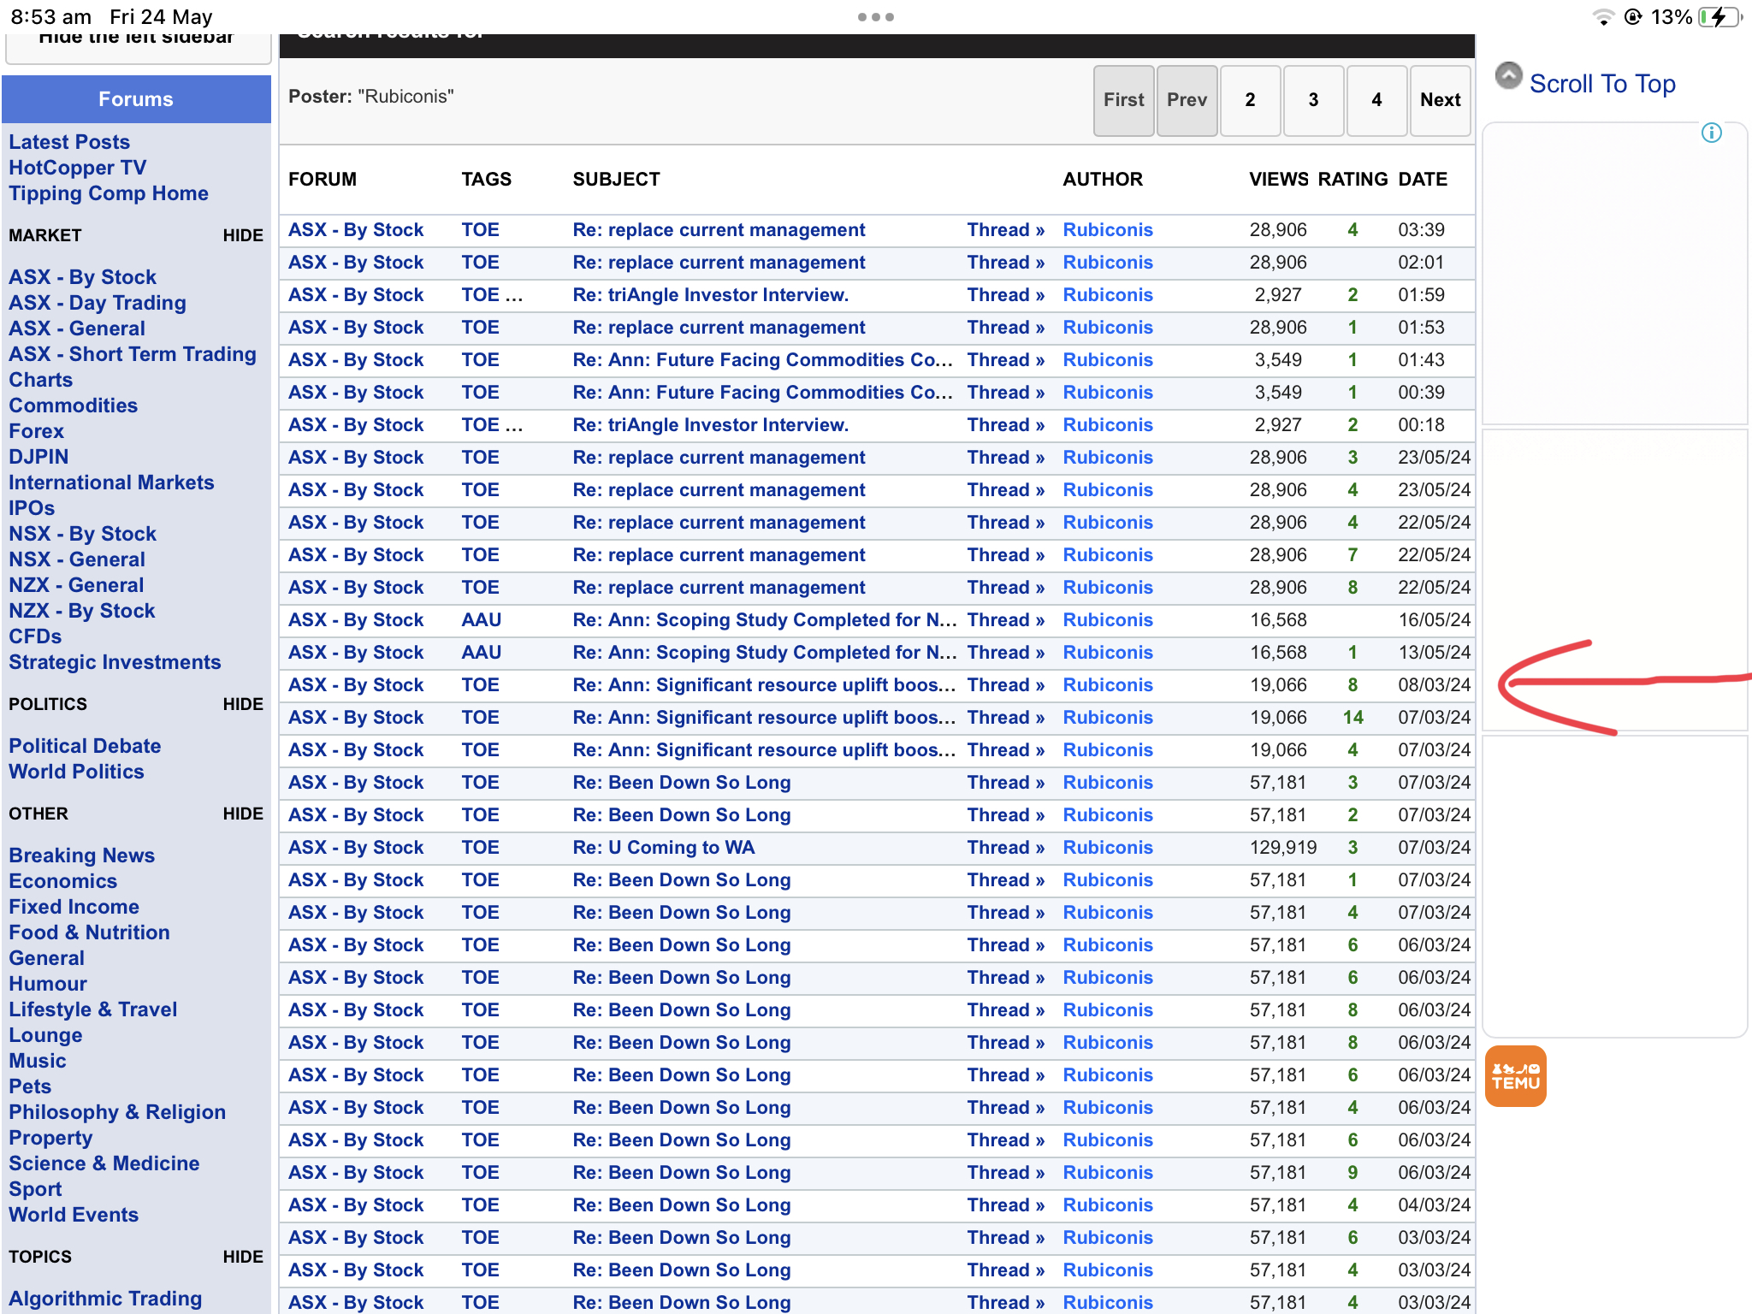This screenshot has height=1314, width=1752.
Task: Sort by the VIEWS column header
Action: point(1279,180)
